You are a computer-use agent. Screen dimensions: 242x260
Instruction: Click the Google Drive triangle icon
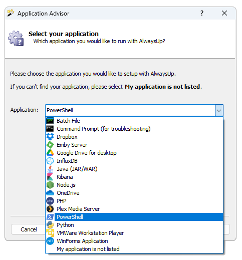50,153
